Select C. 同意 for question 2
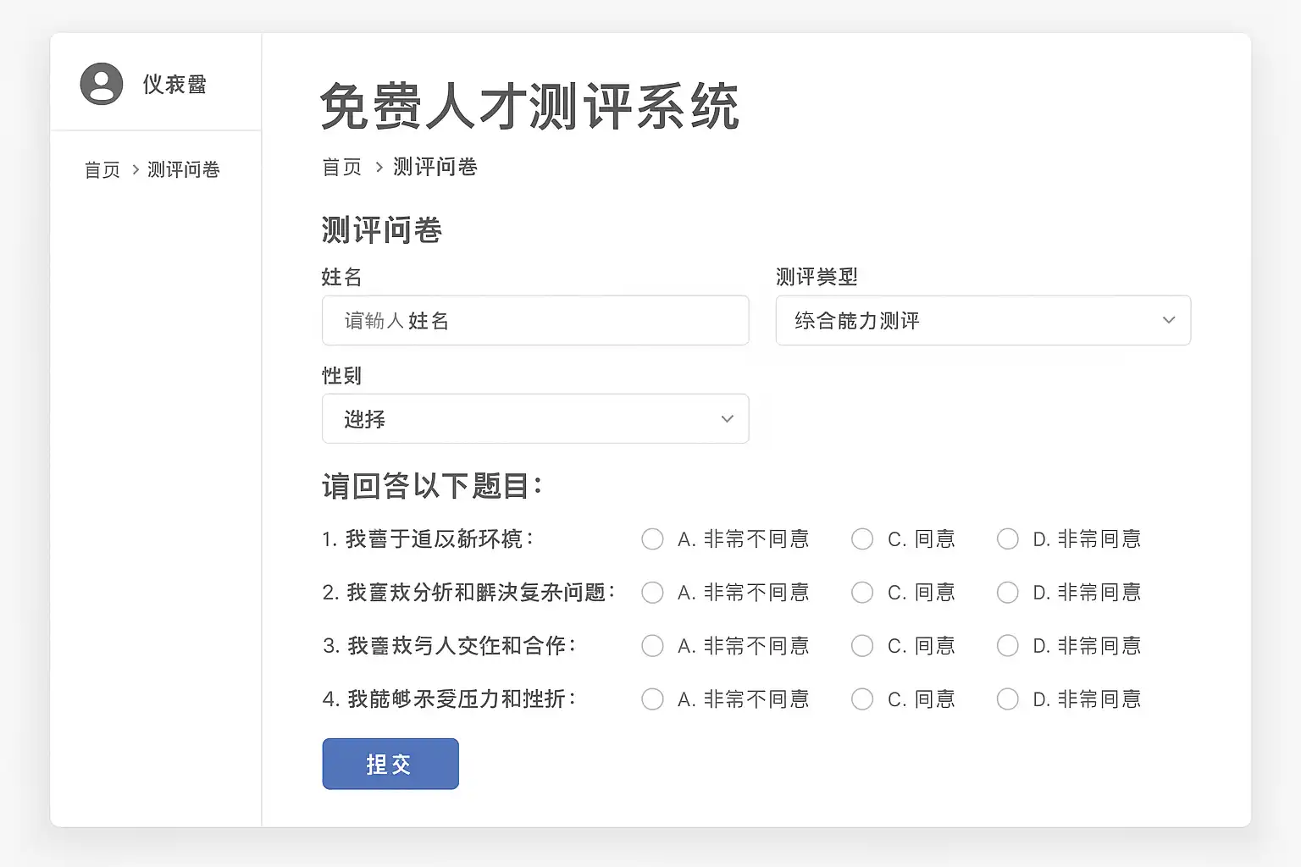 [862, 593]
